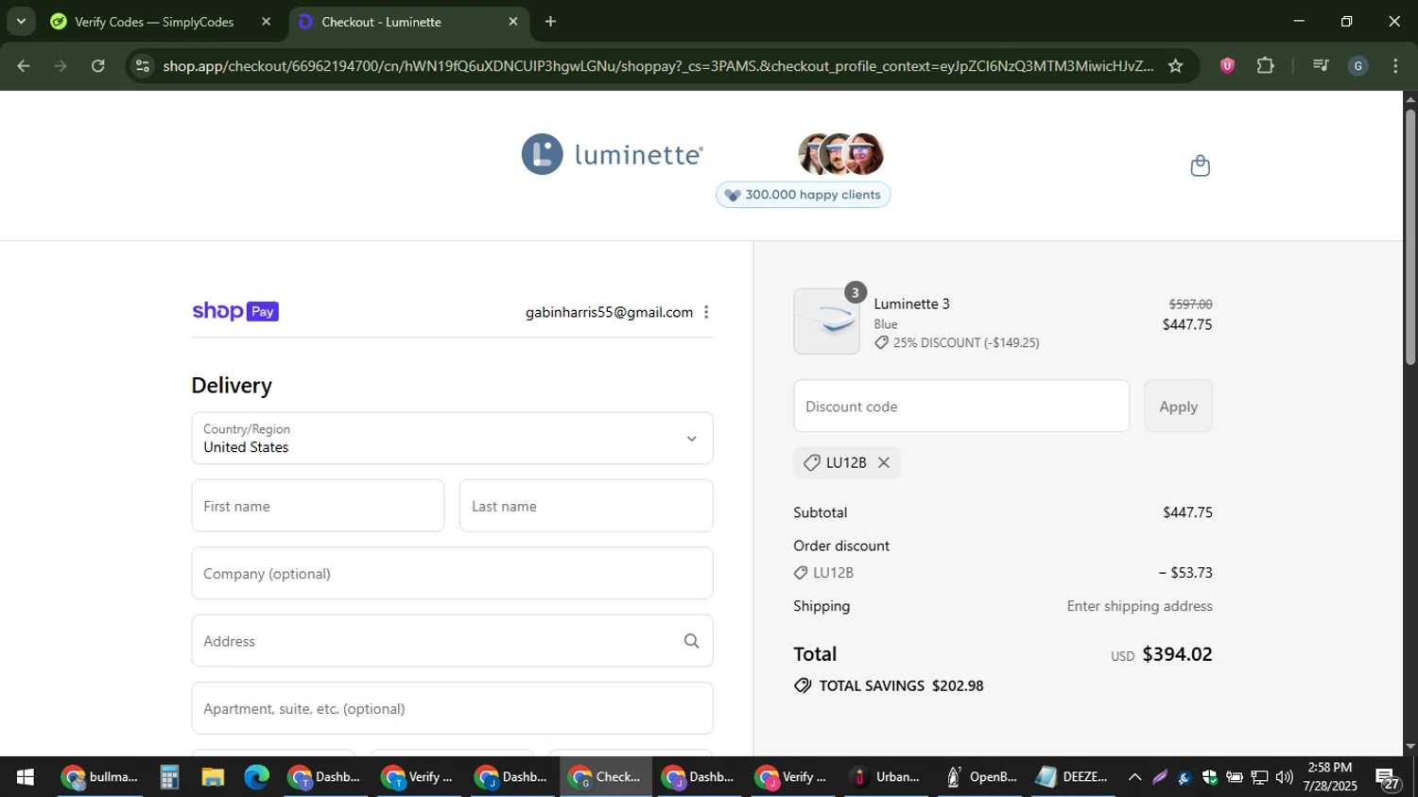Open the bullma Chrome taskbar window
The height and width of the screenshot is (797, 1418).
pyautogui.click(x=100, y=777)
